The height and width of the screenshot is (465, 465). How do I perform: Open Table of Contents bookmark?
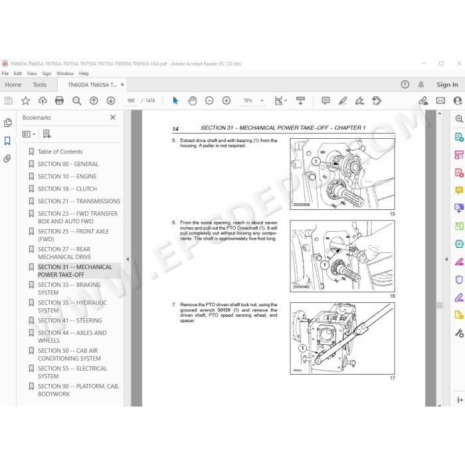pyautogui.click(x=60, y=151)
